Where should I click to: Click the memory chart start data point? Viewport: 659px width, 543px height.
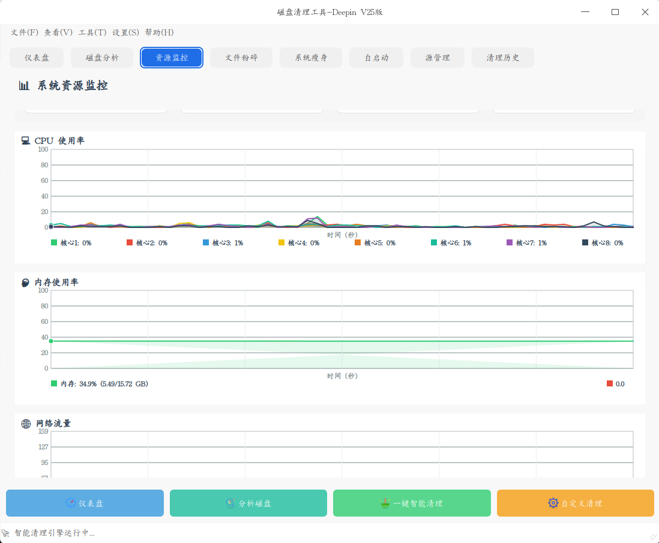pyautogui.click(x=51, y=341)
